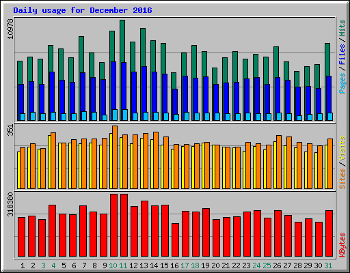The height and width of the screenshot is (273, 350).
Task: Click day label 13 on x-axis
Action: click(x=144, y=265)
